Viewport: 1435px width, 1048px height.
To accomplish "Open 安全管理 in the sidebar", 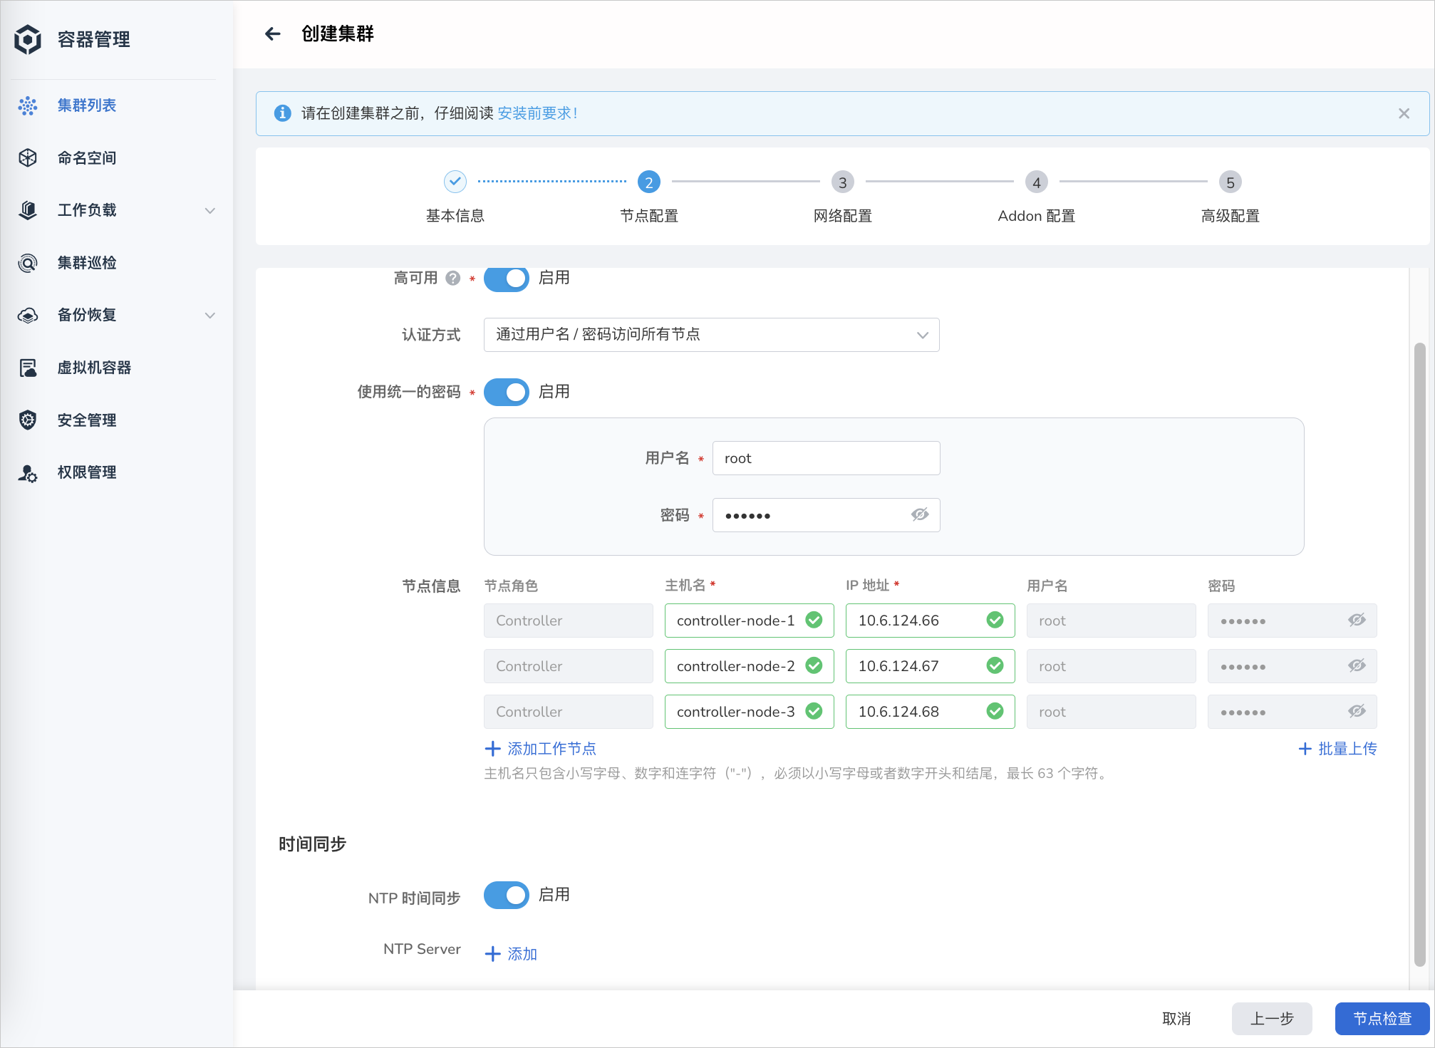I will tap(87, 420).
